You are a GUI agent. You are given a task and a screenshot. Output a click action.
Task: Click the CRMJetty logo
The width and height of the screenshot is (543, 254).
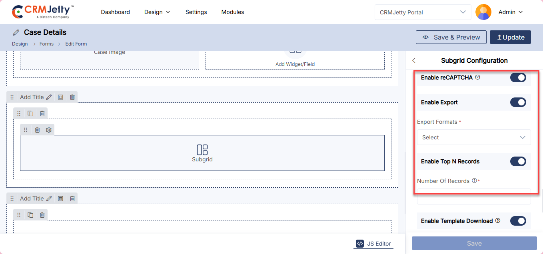coord(43,12)
